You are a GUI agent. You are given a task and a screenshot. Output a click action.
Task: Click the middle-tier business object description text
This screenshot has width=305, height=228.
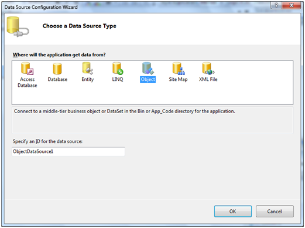tap(124, 111)
